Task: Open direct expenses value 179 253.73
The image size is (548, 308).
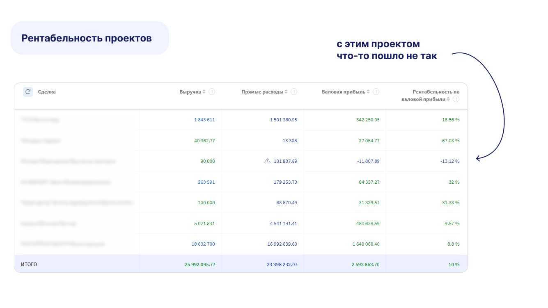Action: [x=285, y=182]
